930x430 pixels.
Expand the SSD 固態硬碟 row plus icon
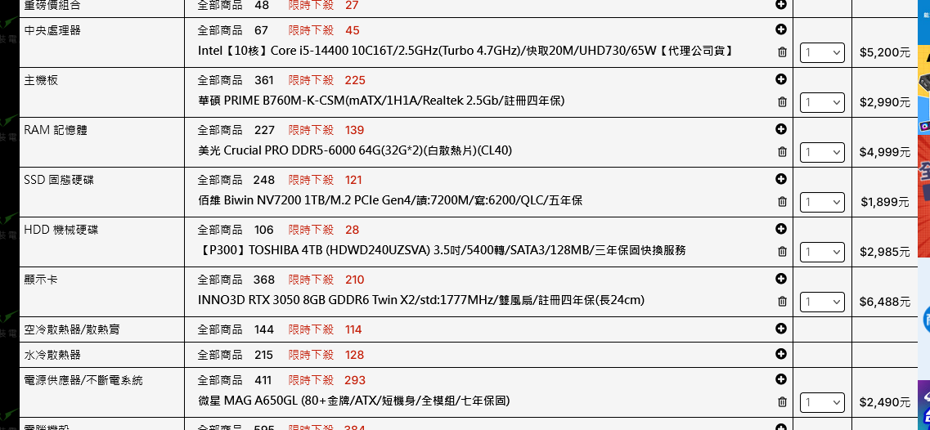(780, 178)
